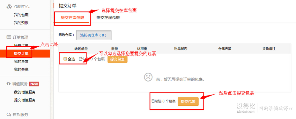The image size is (296, 119).
Task: Click the upper orange 提交包裹 button
Action: 117,59
